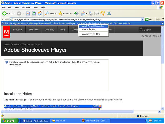Open the Favorites menu
Viewport: 165px width, 124px height.
pyautogui.click(x=26, y=7)
